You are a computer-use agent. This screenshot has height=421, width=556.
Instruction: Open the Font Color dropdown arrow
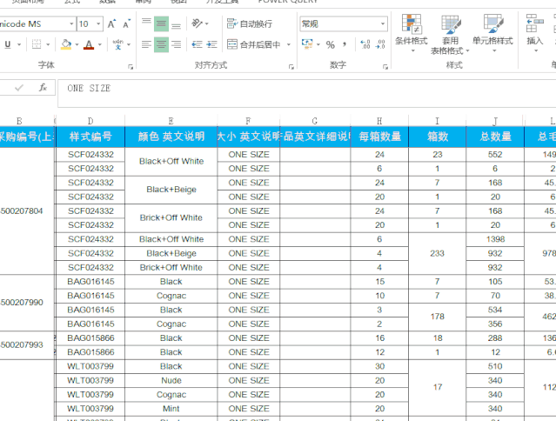coord(100,44)
